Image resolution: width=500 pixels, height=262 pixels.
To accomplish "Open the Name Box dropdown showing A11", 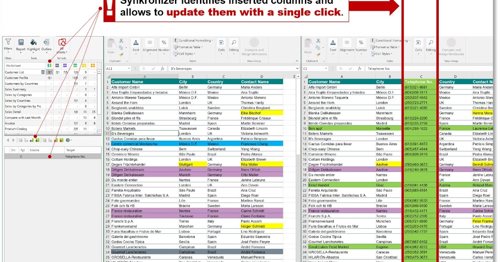I will click(x=129, y=69).
